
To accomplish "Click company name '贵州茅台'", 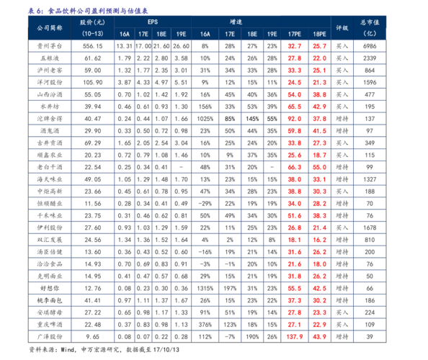I will 50,46.
